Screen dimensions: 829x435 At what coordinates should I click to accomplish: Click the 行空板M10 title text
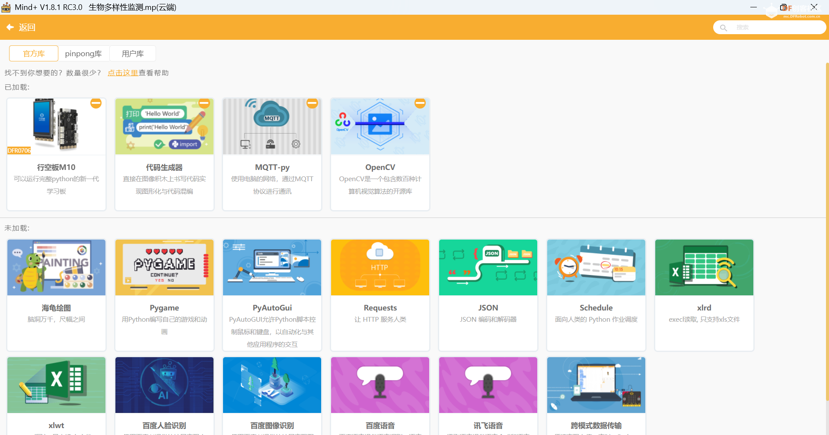(56, 167)
